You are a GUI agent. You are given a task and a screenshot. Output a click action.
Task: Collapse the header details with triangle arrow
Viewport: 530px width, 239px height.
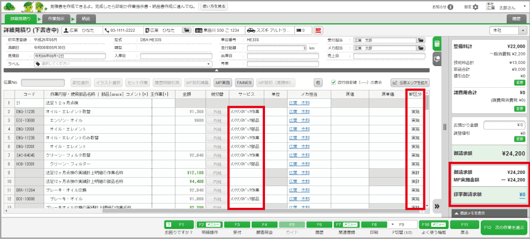click(217, 70)
